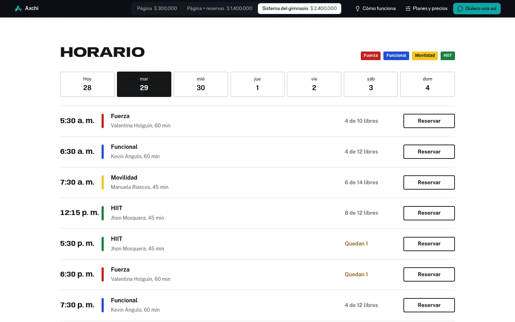Click the 12:15 p. m. time label
This screenshot has width=515, height=322.
(79, 213)
